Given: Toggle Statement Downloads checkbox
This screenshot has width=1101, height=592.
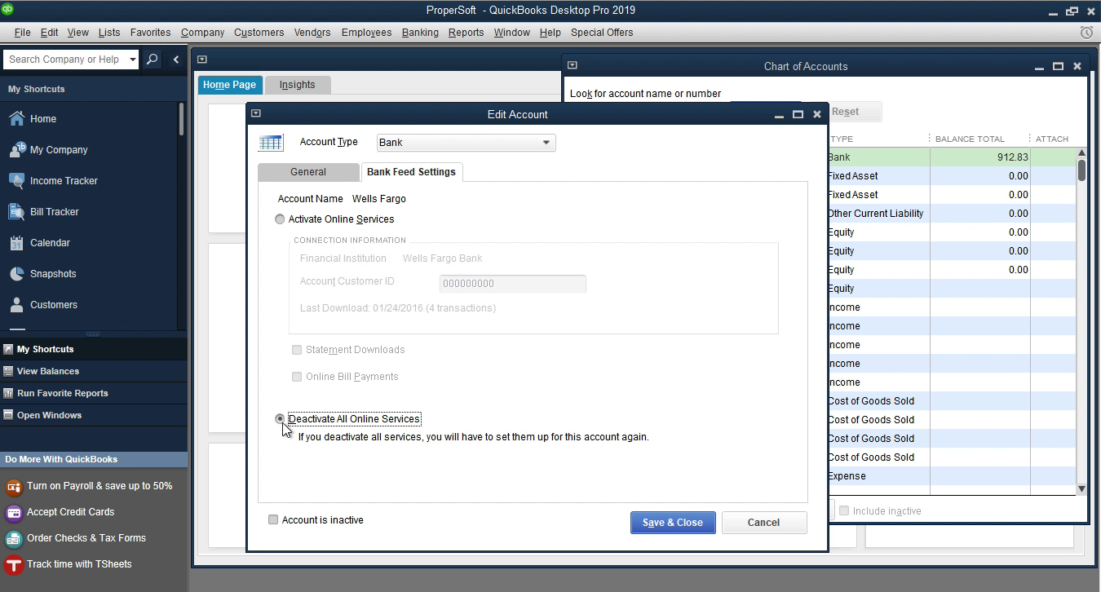Looking at the screenshot, I should [297, 350].
